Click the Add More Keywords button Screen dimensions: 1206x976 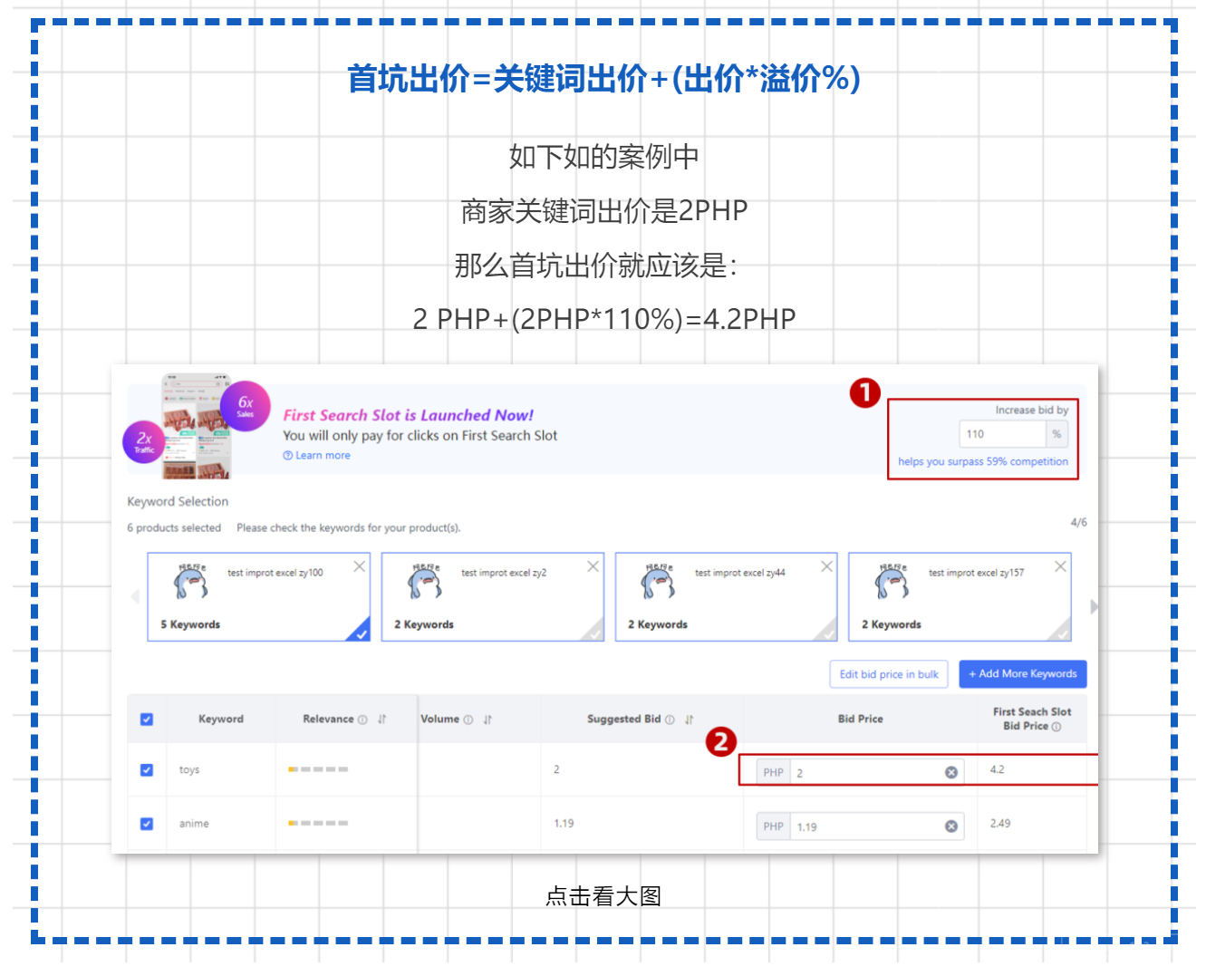[x=1022, y=674]
